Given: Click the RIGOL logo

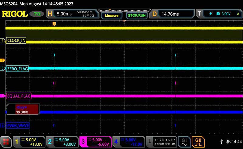Looking at the screenshot, I should [x=15, y=14].
